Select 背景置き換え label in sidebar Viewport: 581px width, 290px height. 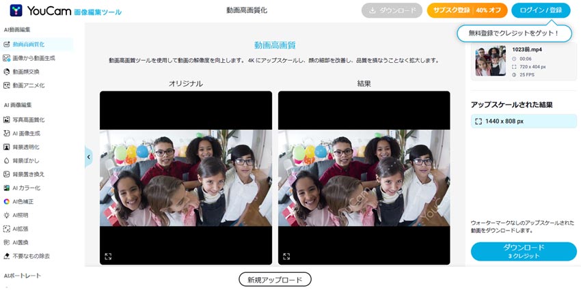pos(29,174)
